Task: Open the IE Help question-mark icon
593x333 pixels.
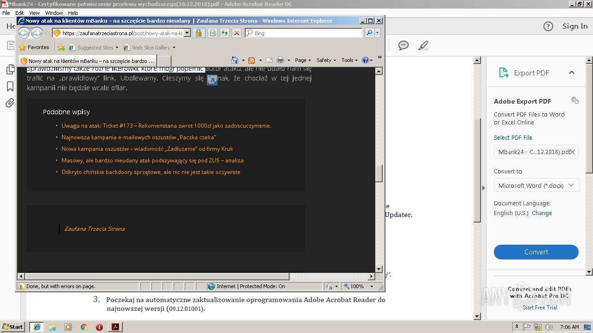Action: [x=365, y=60]
